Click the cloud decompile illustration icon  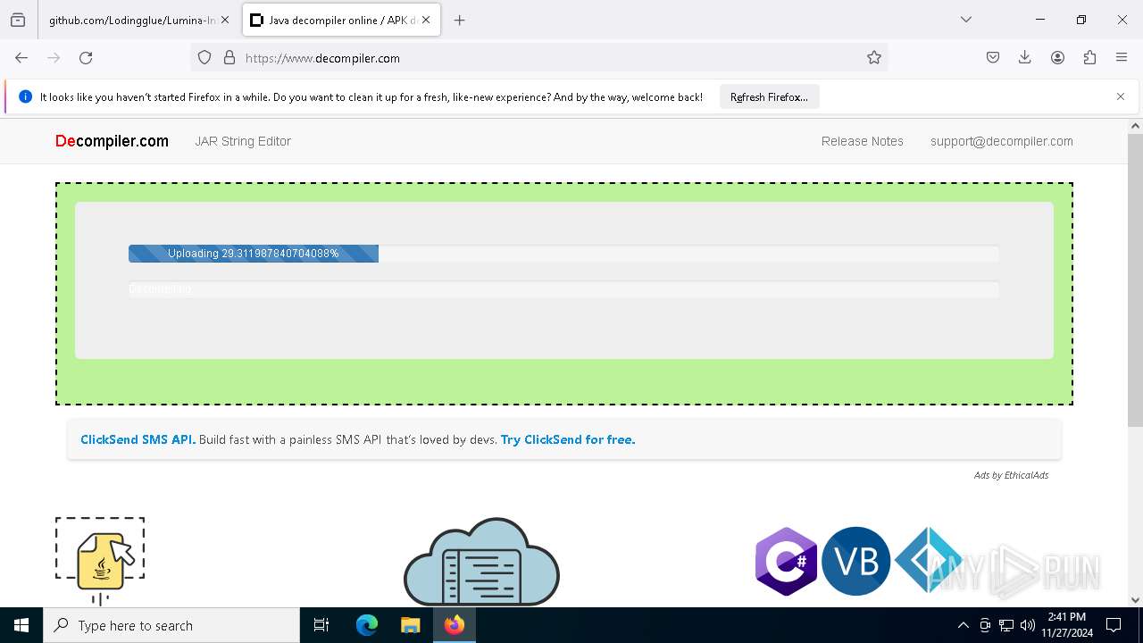[x=481, y=563]
